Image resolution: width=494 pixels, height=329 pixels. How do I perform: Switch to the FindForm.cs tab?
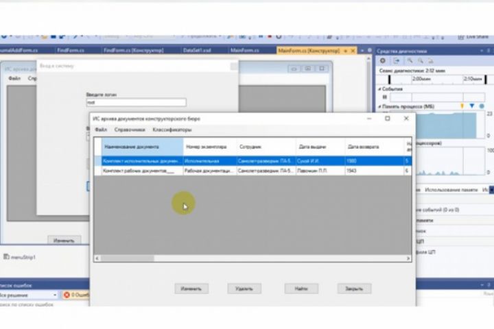click(x=71, y=50)
